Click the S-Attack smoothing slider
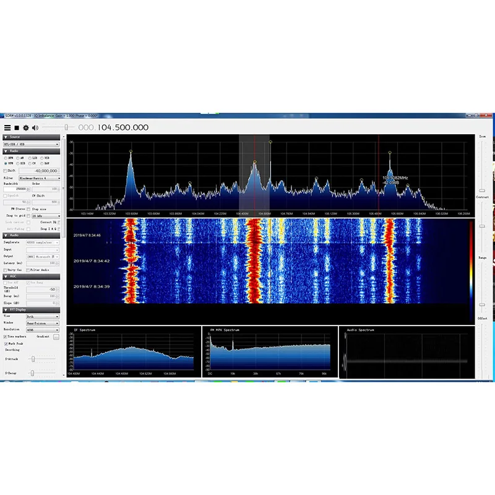This screenshot has width=495, height=495. 43,359
